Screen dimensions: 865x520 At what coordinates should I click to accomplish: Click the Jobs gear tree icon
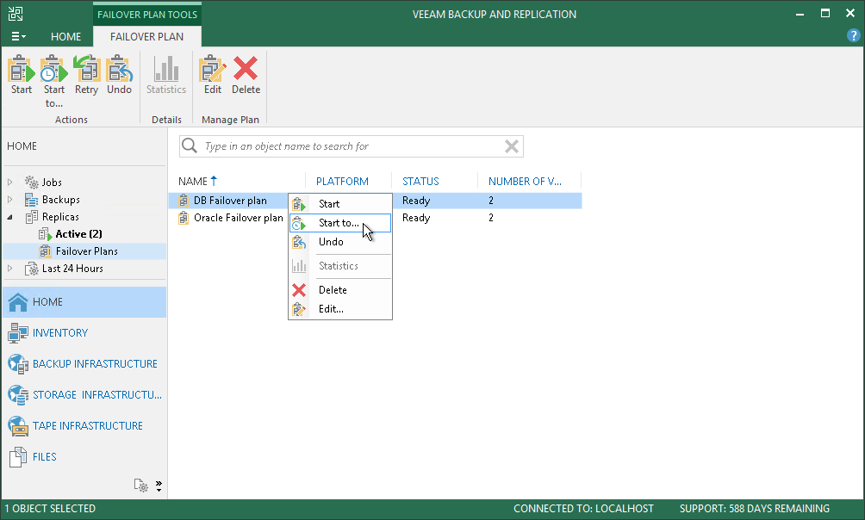31,182
